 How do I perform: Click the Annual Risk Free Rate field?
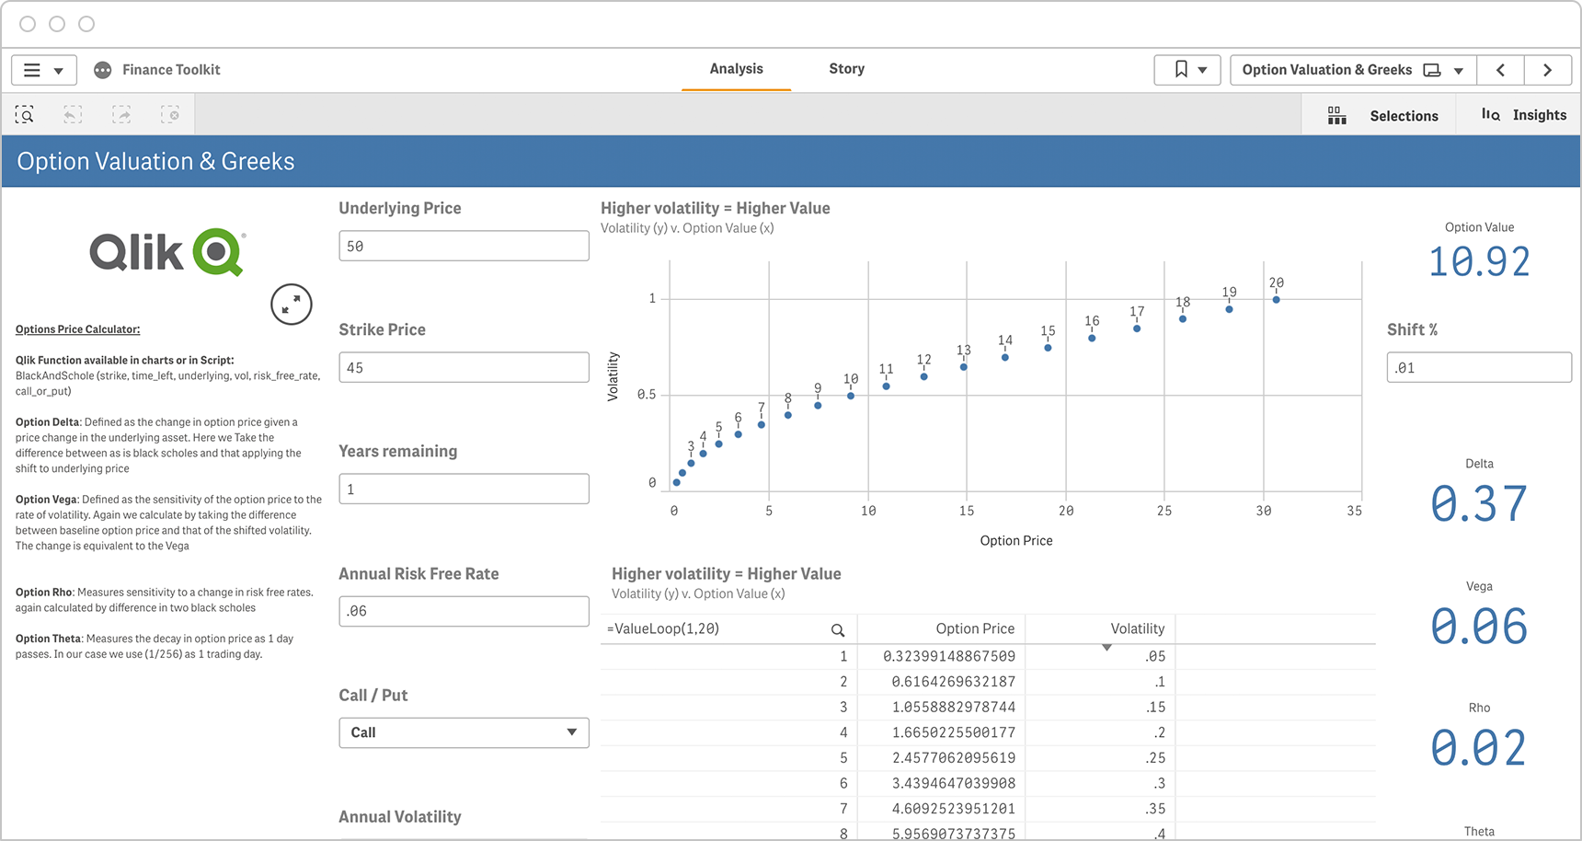click(464, 611)
